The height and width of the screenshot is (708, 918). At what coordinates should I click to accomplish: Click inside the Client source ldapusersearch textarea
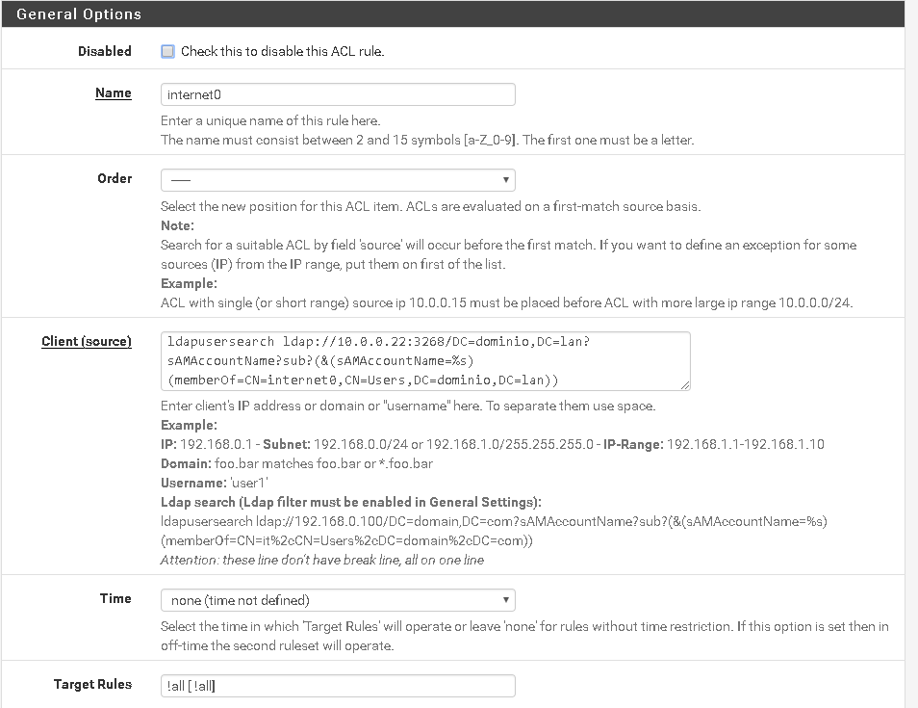pos(423,360)
